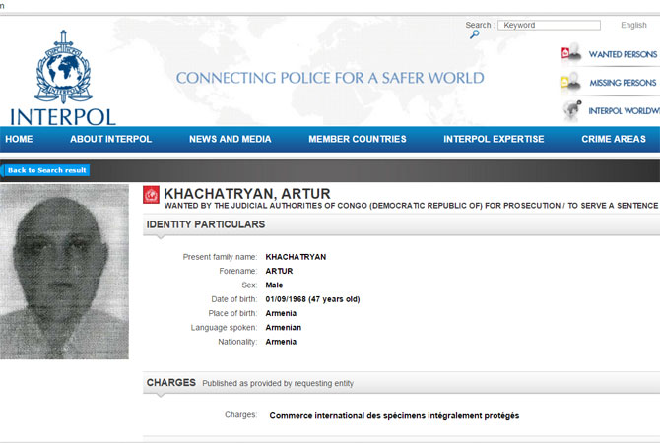Open the Missing Persons link
Image resolution: width=660 pixels, height=443 pixels.
tap(623, 83)
